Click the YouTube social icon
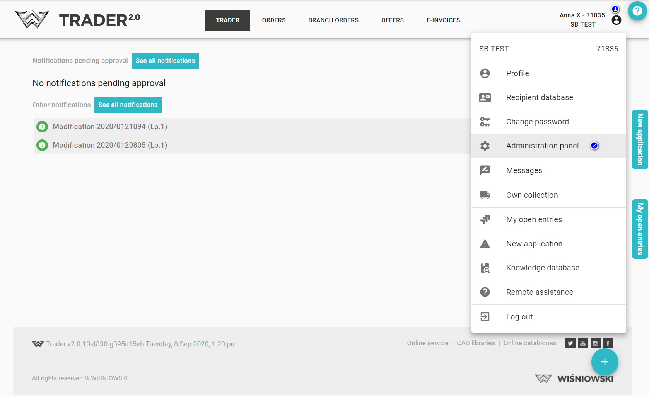 click(x=583, y=343)
